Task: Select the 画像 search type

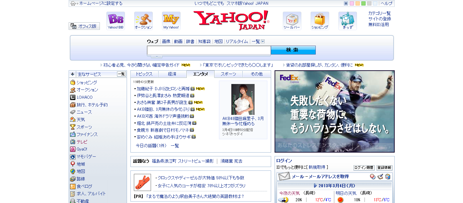Action: 166,41
